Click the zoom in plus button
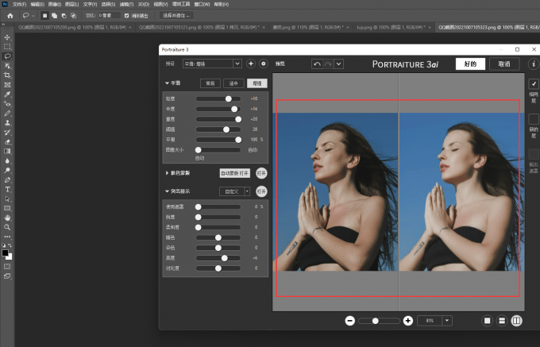540x347 pixels. [408, 320]
